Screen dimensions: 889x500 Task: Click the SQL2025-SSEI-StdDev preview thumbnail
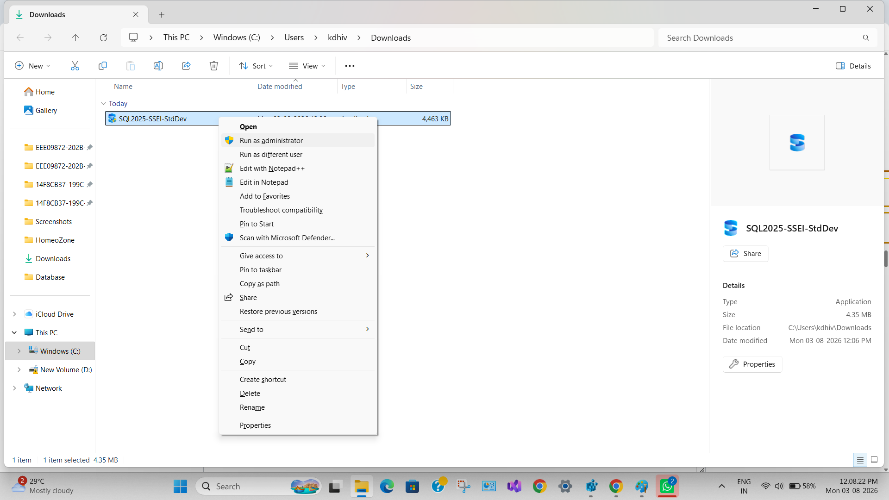click(797, 143)
